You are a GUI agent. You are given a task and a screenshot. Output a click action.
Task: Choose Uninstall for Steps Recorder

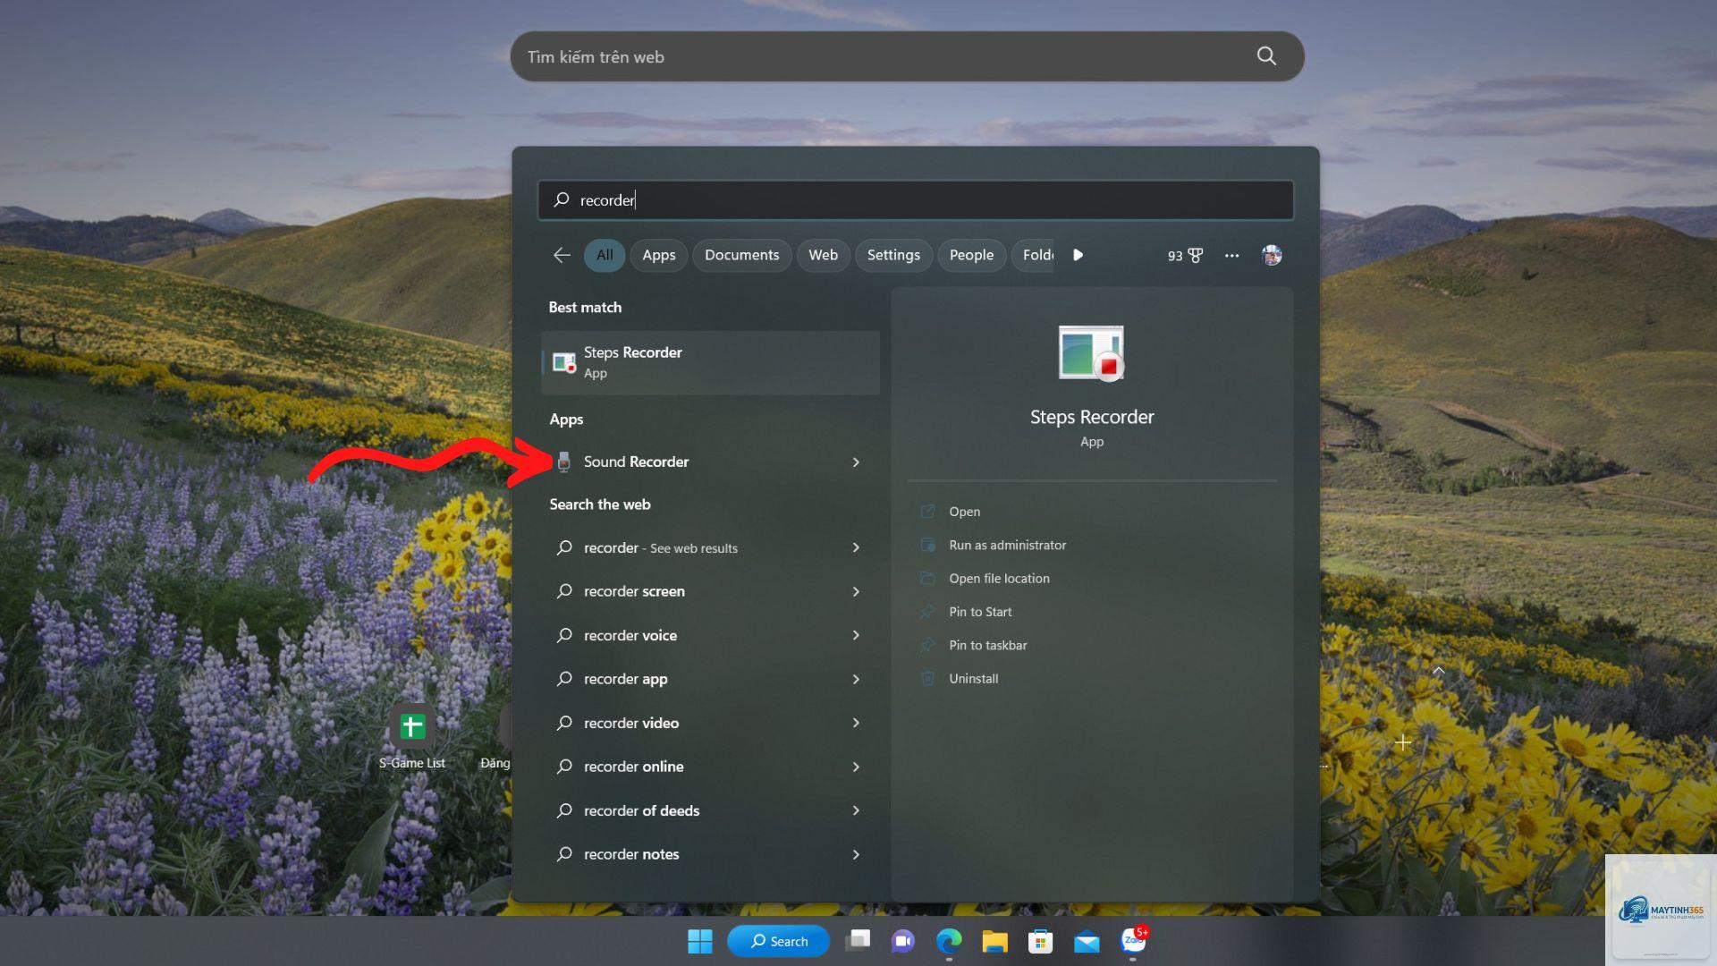tap(973, 679)
